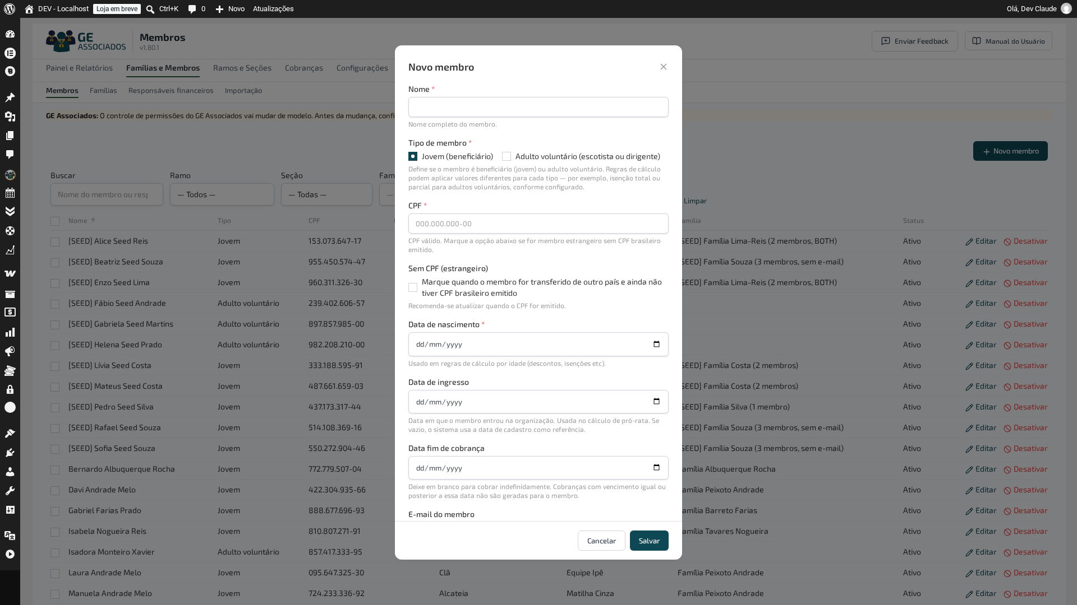Viewport: 1077px width, 605px height.
Task: Open the Media icon in sidebar
Action: click(10, 117)
